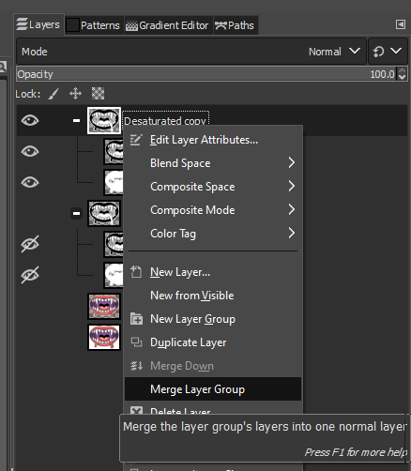This screenshot has height=471, width=411.
Task: Show the first hidden layer in second group
Action: click(x=30, y=244)
